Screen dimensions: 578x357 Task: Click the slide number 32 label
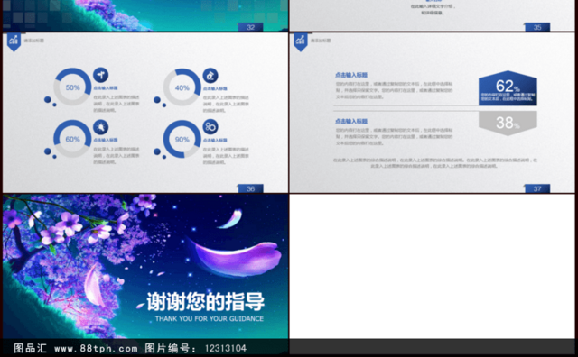tap(251, 27)
